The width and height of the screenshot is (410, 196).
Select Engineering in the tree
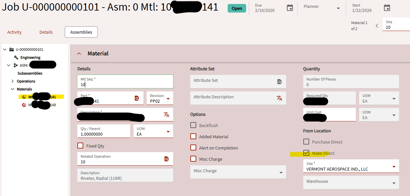[30, 57]
